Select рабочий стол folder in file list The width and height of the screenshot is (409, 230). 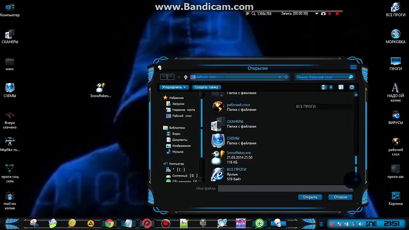coord(234,107)
